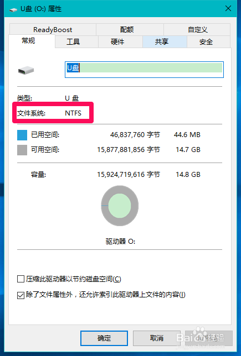The image size is (241, 356).
Task: Uncheck allow indexing file contents checkbox
Action: pos(20,295)
